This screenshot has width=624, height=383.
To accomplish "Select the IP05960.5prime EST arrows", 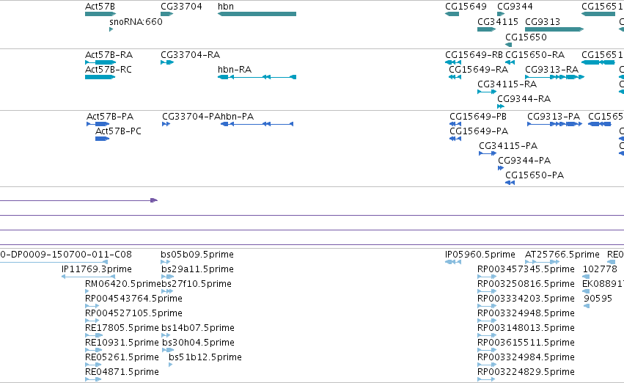I will pos(453,262).
